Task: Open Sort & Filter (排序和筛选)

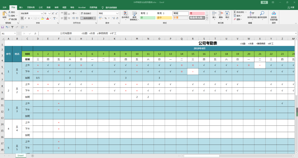Action: coord(252,15)
